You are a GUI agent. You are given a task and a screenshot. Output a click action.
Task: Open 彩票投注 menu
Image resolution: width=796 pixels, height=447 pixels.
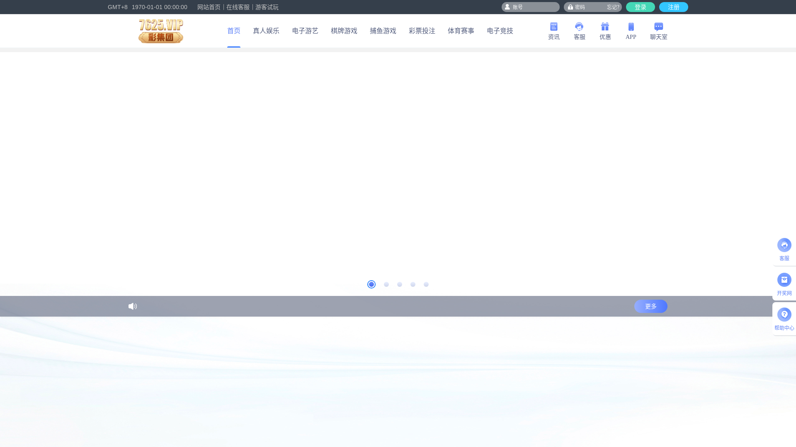click(422, 31)
